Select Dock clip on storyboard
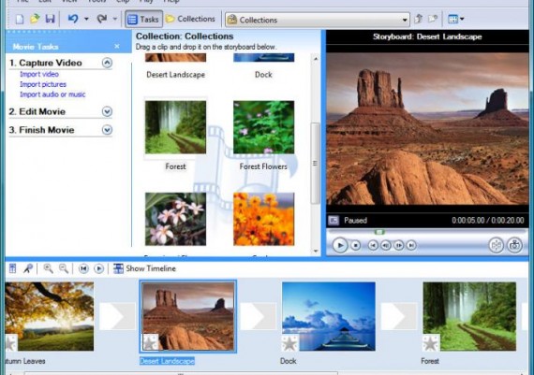 pos(329,316)
